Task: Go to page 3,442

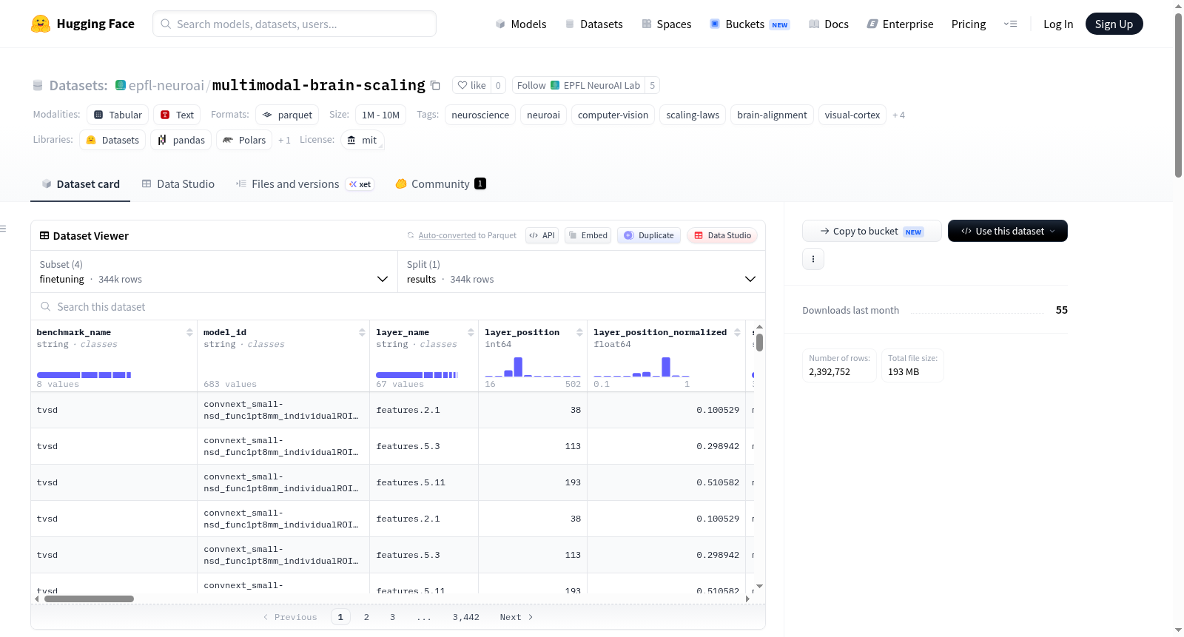Action: pos(466,617)
